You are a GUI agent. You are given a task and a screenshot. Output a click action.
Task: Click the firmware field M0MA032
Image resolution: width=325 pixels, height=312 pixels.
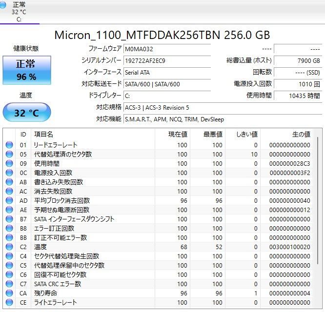pyautogui.click(x=167, y=49)
